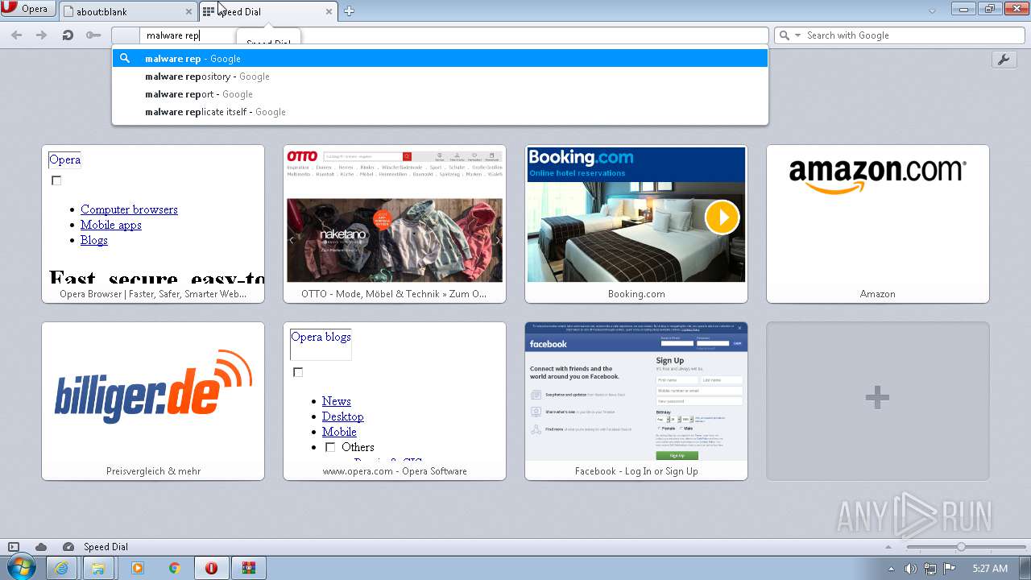Toggle the checkbox beside 'Others'
The image size is (1031, 580).
330,447
